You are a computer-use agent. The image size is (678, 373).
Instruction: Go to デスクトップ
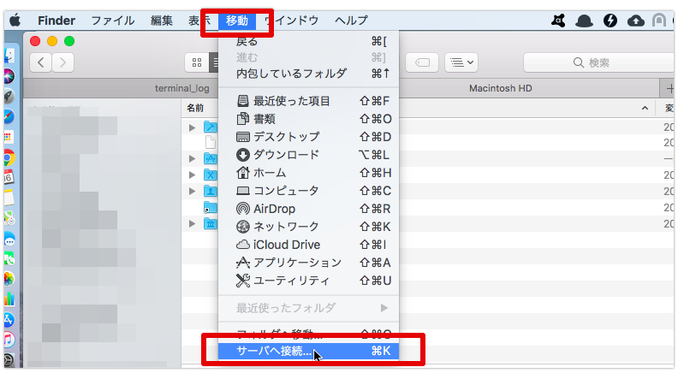pyautogui.click(x=309, y=137)
